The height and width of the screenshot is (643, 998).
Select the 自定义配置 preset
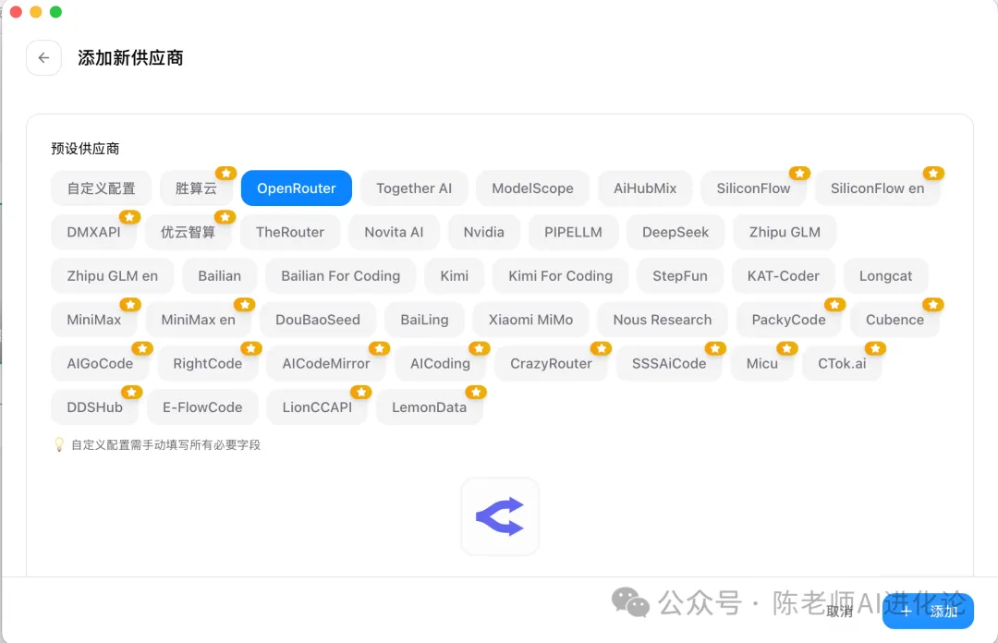point(101,188)
